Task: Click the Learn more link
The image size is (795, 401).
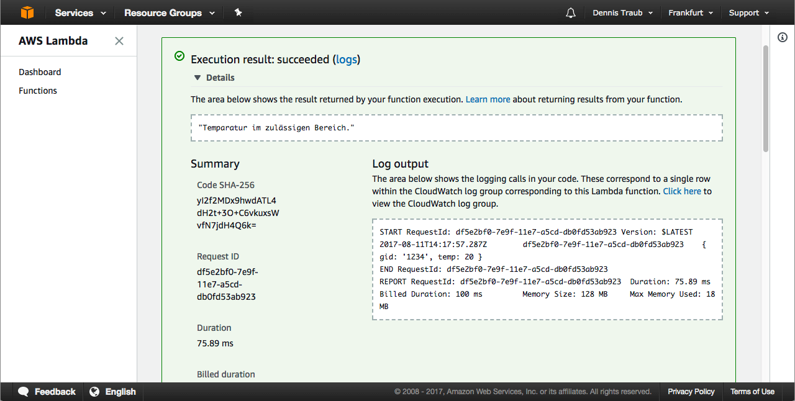Action: tap(488, 99)
